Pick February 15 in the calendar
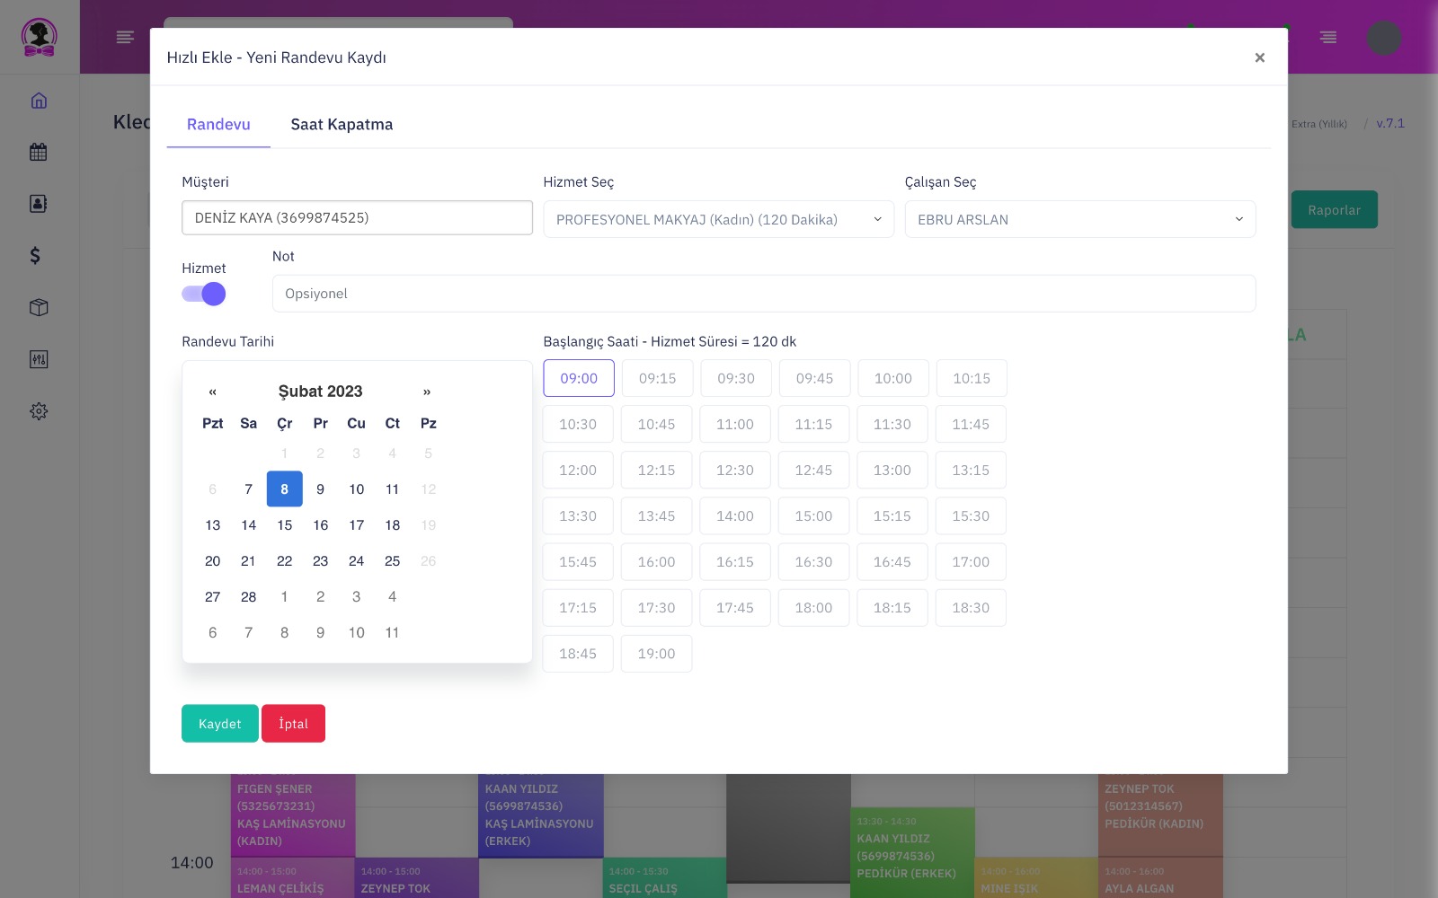The height and width of the screenshot is (898, 1438). click(x=285, y=525)
